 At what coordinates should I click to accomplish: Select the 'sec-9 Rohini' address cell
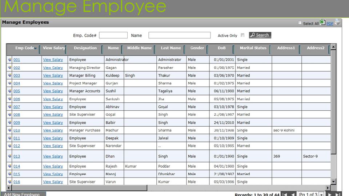(x=287, y=130)
